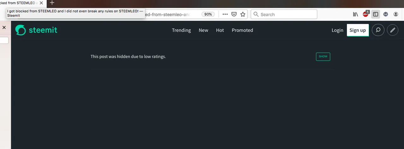
Task: Click the sidebar input field
Action: 4,40
